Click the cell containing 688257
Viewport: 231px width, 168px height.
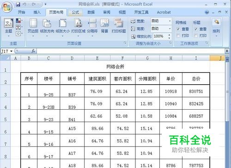[x=196, y=116]
